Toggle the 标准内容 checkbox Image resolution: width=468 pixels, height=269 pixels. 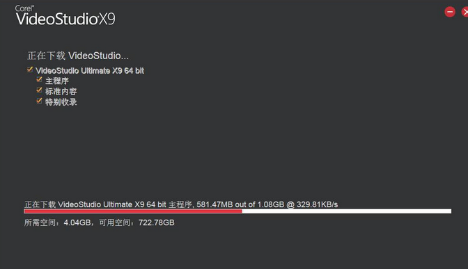[x=39, y=90]
